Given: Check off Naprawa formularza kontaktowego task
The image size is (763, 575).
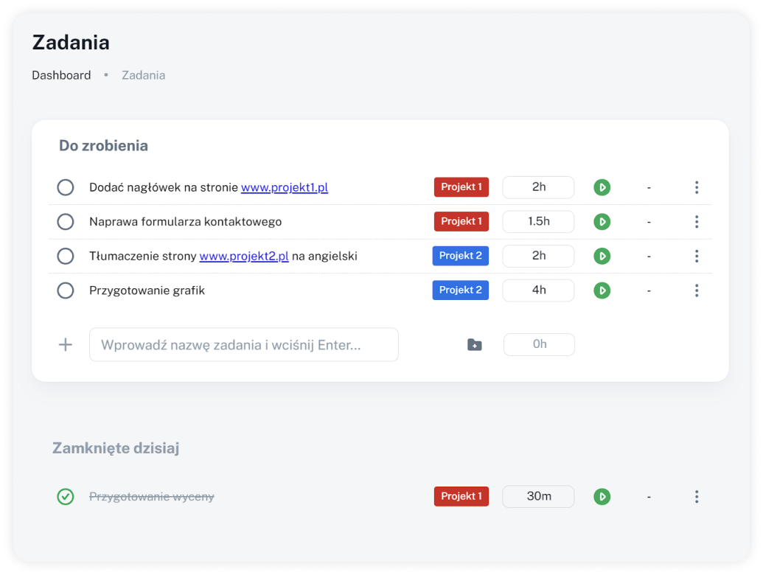Looking at the screenshot, I should pyautogui.click(x=66, y=222).
